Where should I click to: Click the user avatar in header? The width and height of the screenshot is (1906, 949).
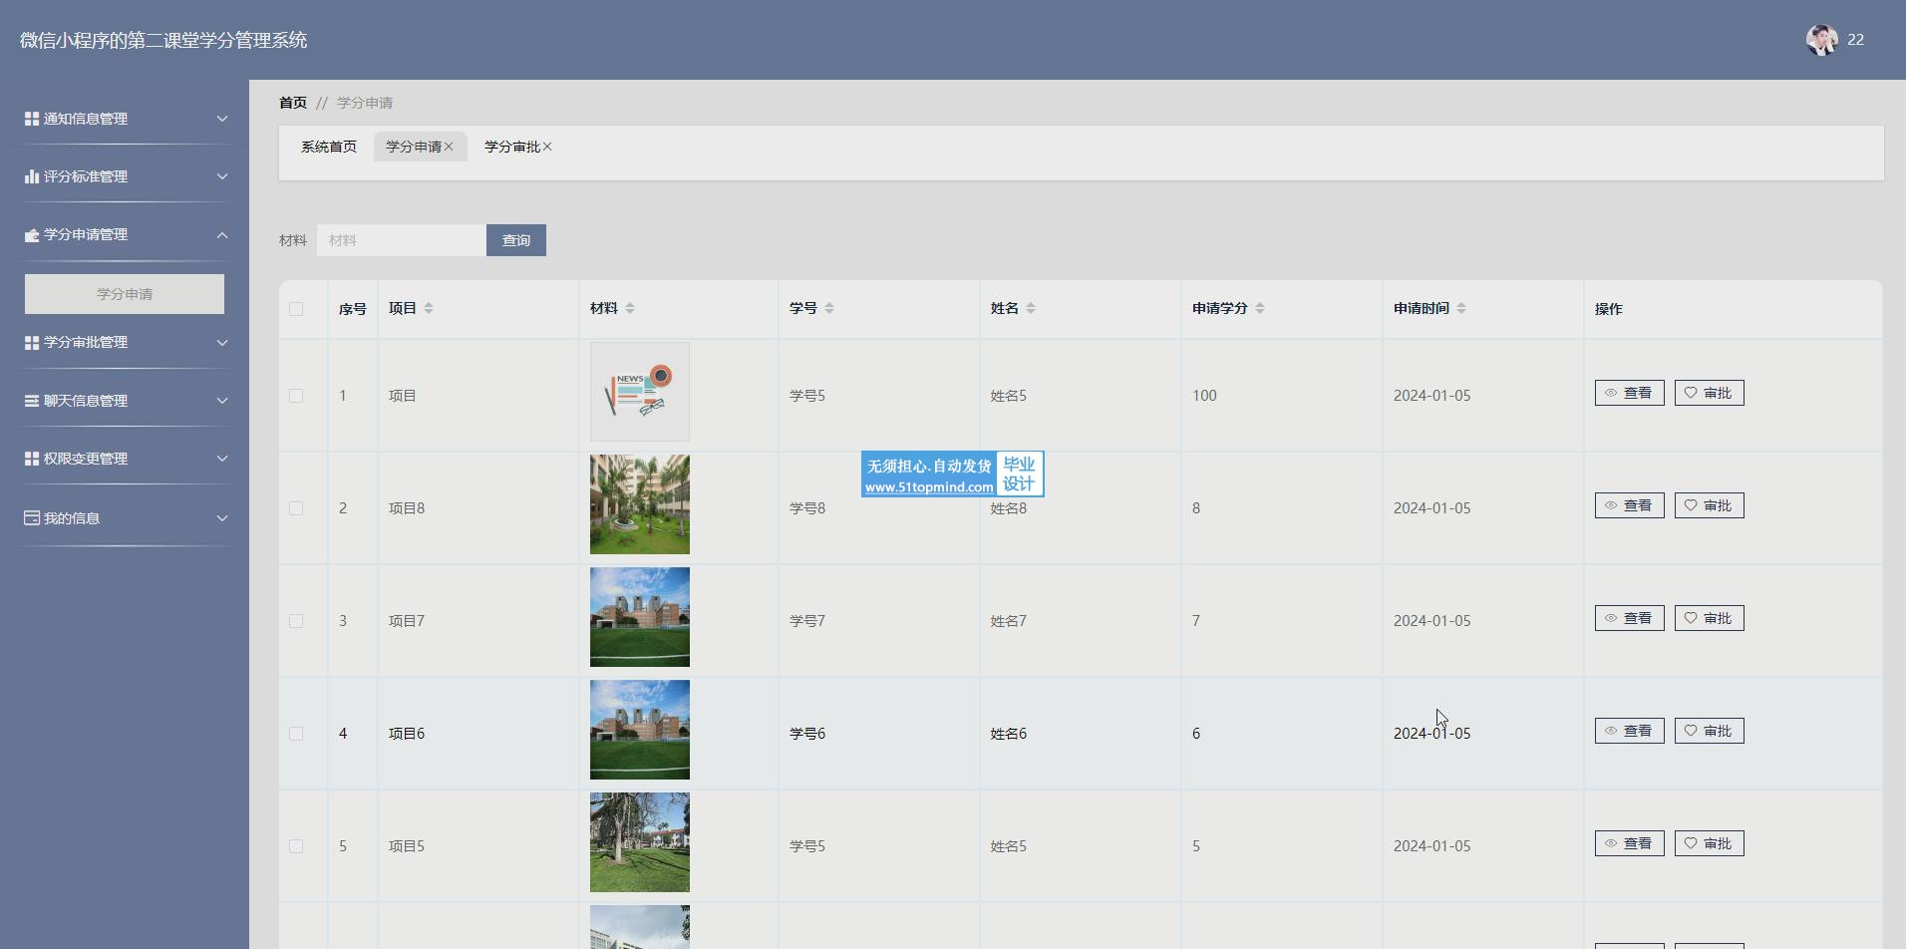click(1821, 40)
